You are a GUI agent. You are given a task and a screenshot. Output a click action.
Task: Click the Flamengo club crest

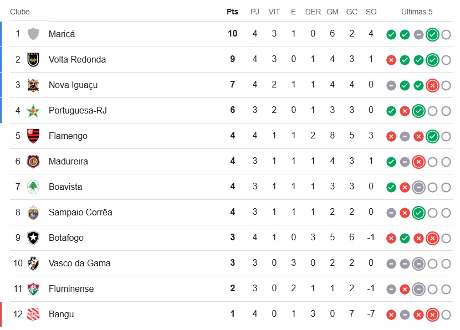pos(33,136)
